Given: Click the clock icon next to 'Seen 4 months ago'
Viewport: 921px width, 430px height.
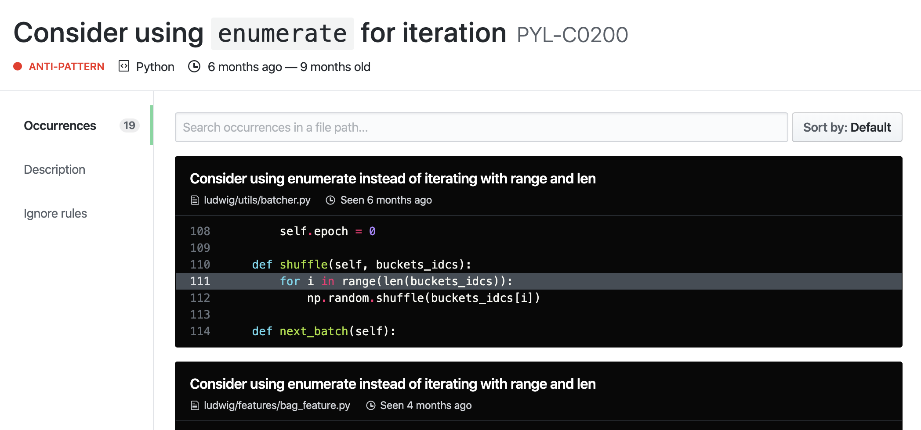Looking at the screenshot, I should [x=371, y=406].
